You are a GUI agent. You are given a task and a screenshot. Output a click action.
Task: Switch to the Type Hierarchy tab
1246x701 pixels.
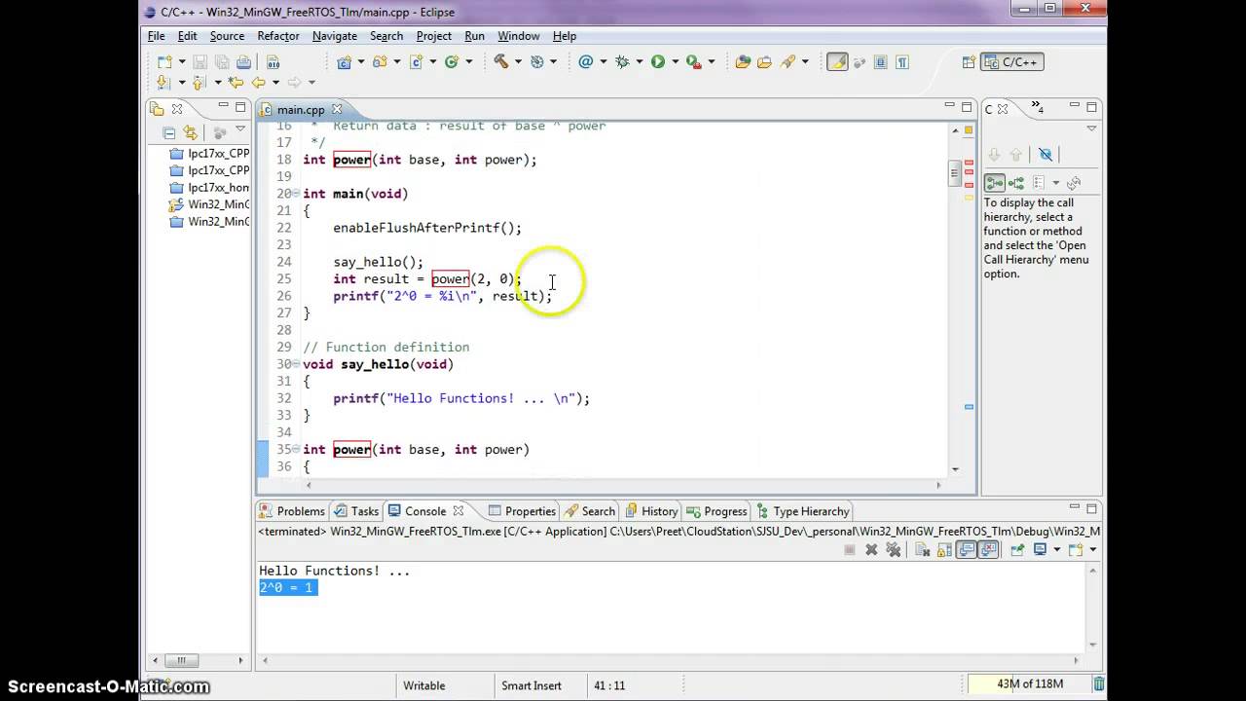tap(803, 511)
